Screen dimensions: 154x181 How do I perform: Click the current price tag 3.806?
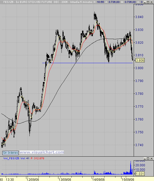140,60
